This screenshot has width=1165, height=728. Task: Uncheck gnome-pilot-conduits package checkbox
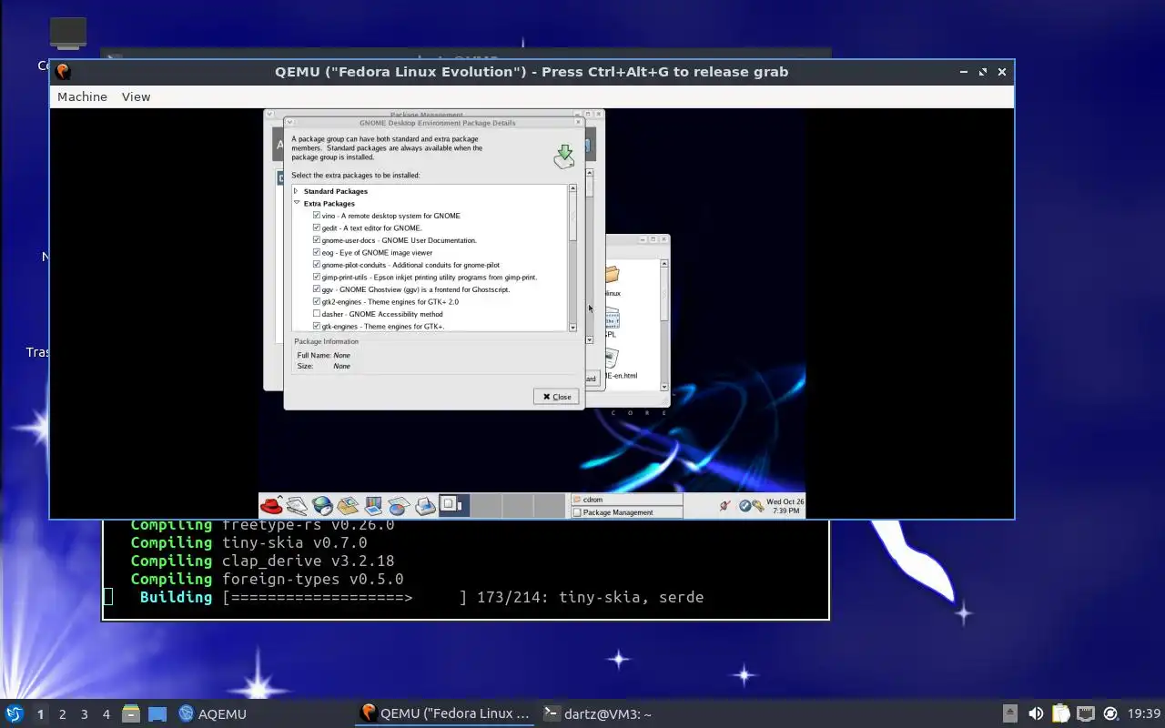coord(317,265)
